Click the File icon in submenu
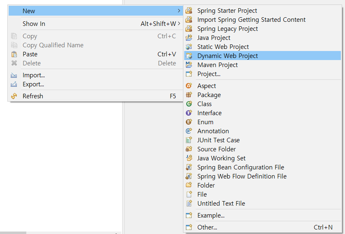This screenshot has width=345, height=234. [x=189, y=194]
